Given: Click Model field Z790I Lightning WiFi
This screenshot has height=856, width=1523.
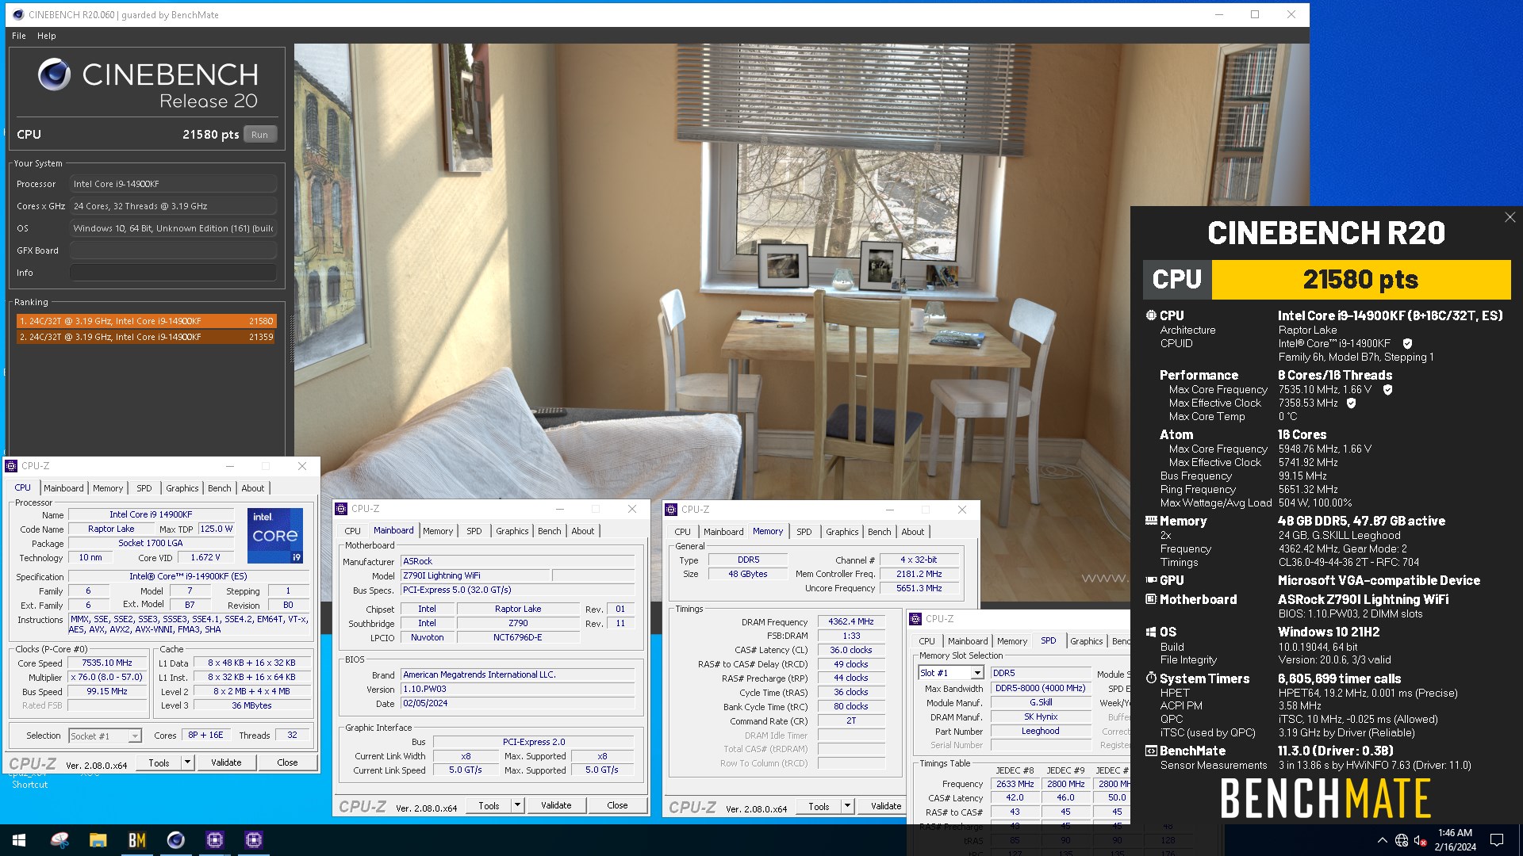Looking at the screenshot, I should [x=474, y=575].
